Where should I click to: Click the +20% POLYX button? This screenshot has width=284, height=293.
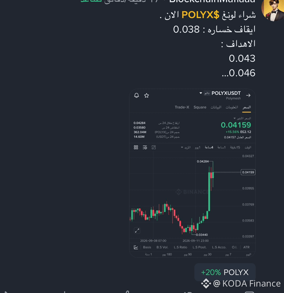(x=225, y=272)
